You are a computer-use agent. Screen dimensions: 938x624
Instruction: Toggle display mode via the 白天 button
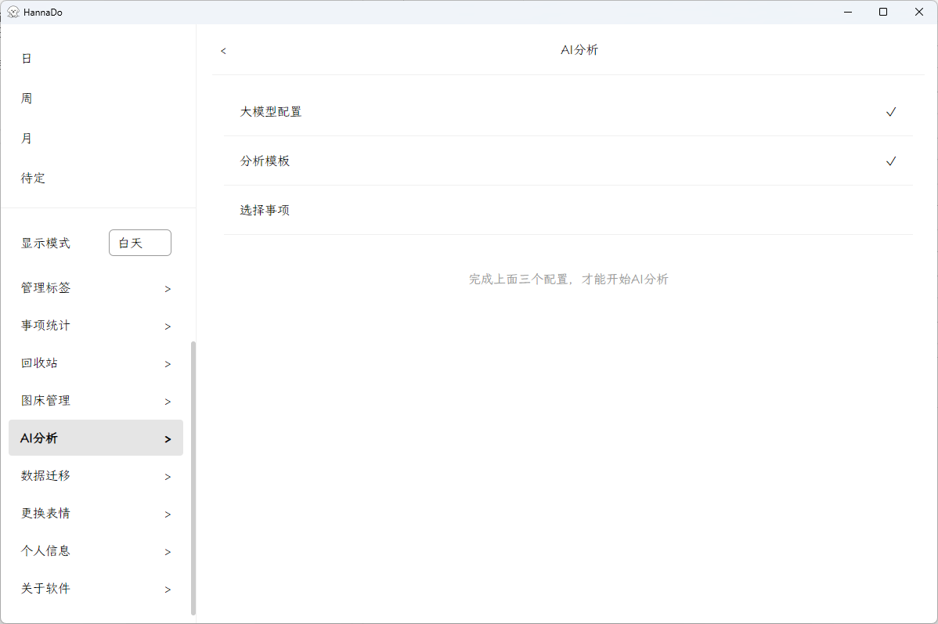point(139,243)
